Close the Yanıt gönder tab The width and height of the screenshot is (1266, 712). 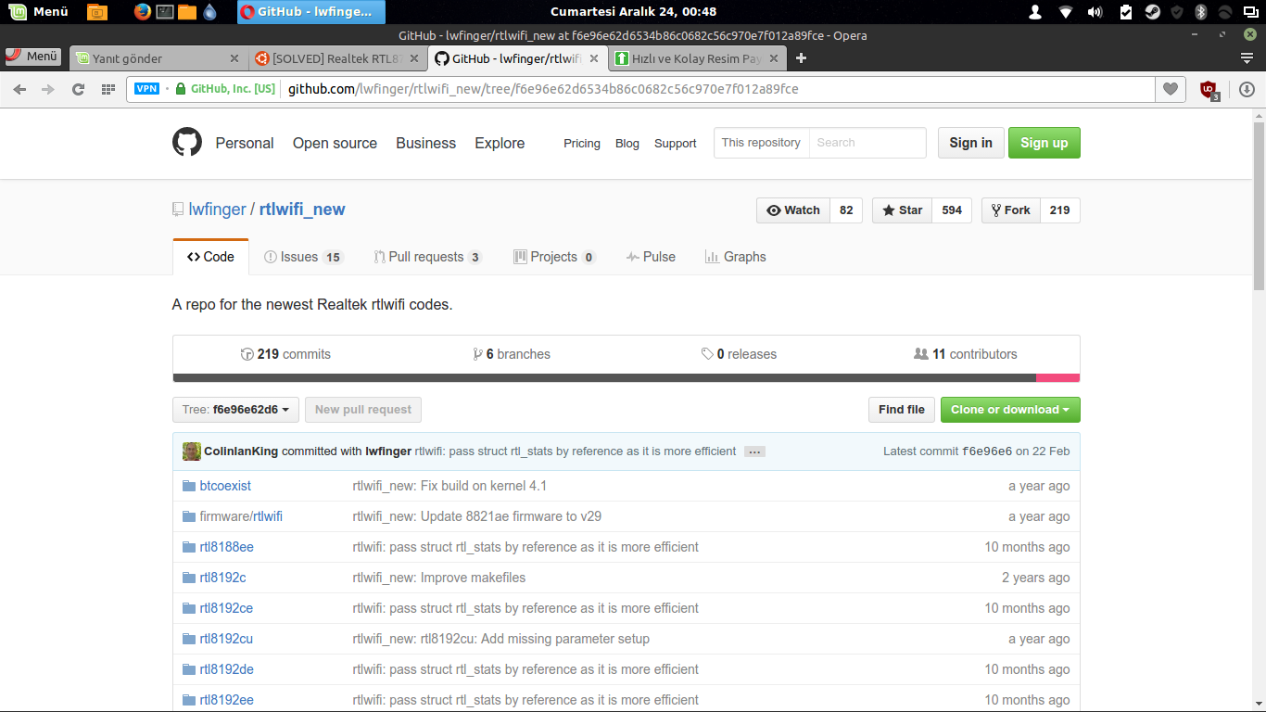234,58
